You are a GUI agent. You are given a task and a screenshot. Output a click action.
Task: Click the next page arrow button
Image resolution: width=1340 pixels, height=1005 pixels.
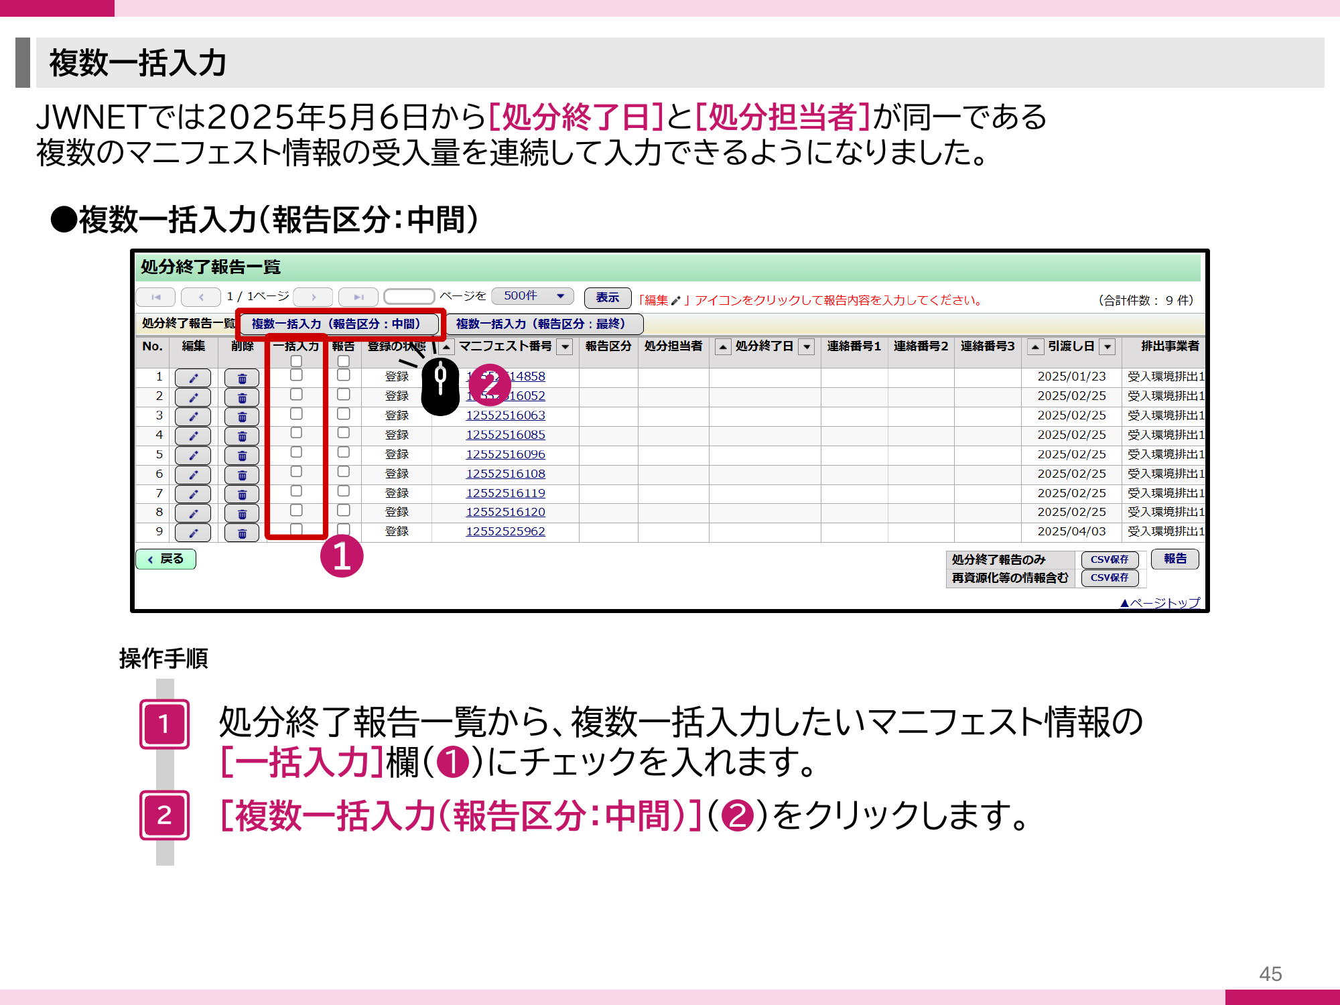[314, 297]
